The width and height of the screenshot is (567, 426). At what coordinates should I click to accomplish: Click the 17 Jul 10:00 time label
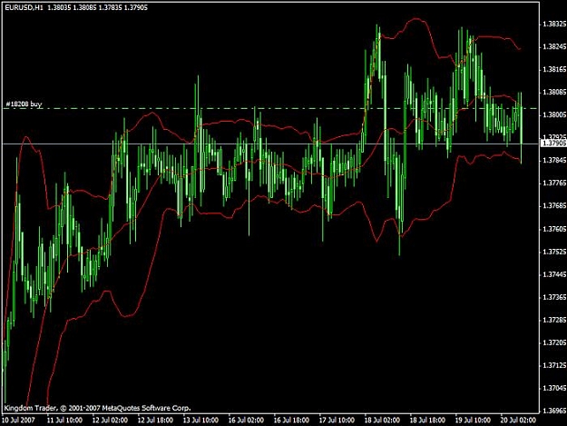[x=337, y=421]
